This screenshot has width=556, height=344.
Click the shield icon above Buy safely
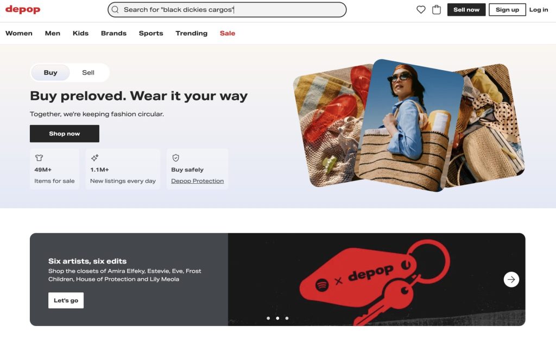[175, 158]
